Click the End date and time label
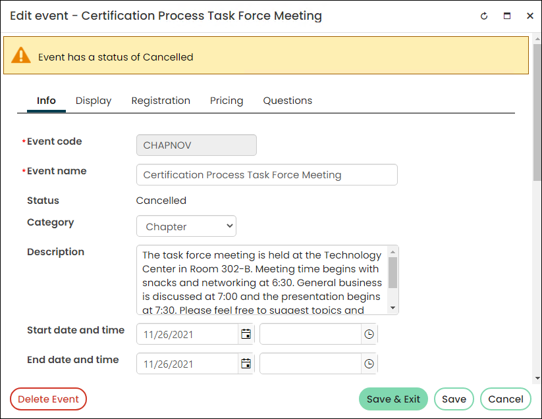The height and width of the screenshot is (419, 542). 73,360
